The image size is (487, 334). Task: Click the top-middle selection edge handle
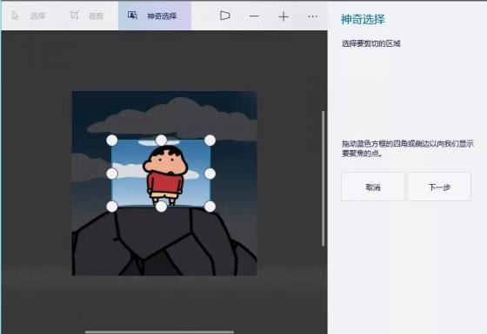click(161, 140)
